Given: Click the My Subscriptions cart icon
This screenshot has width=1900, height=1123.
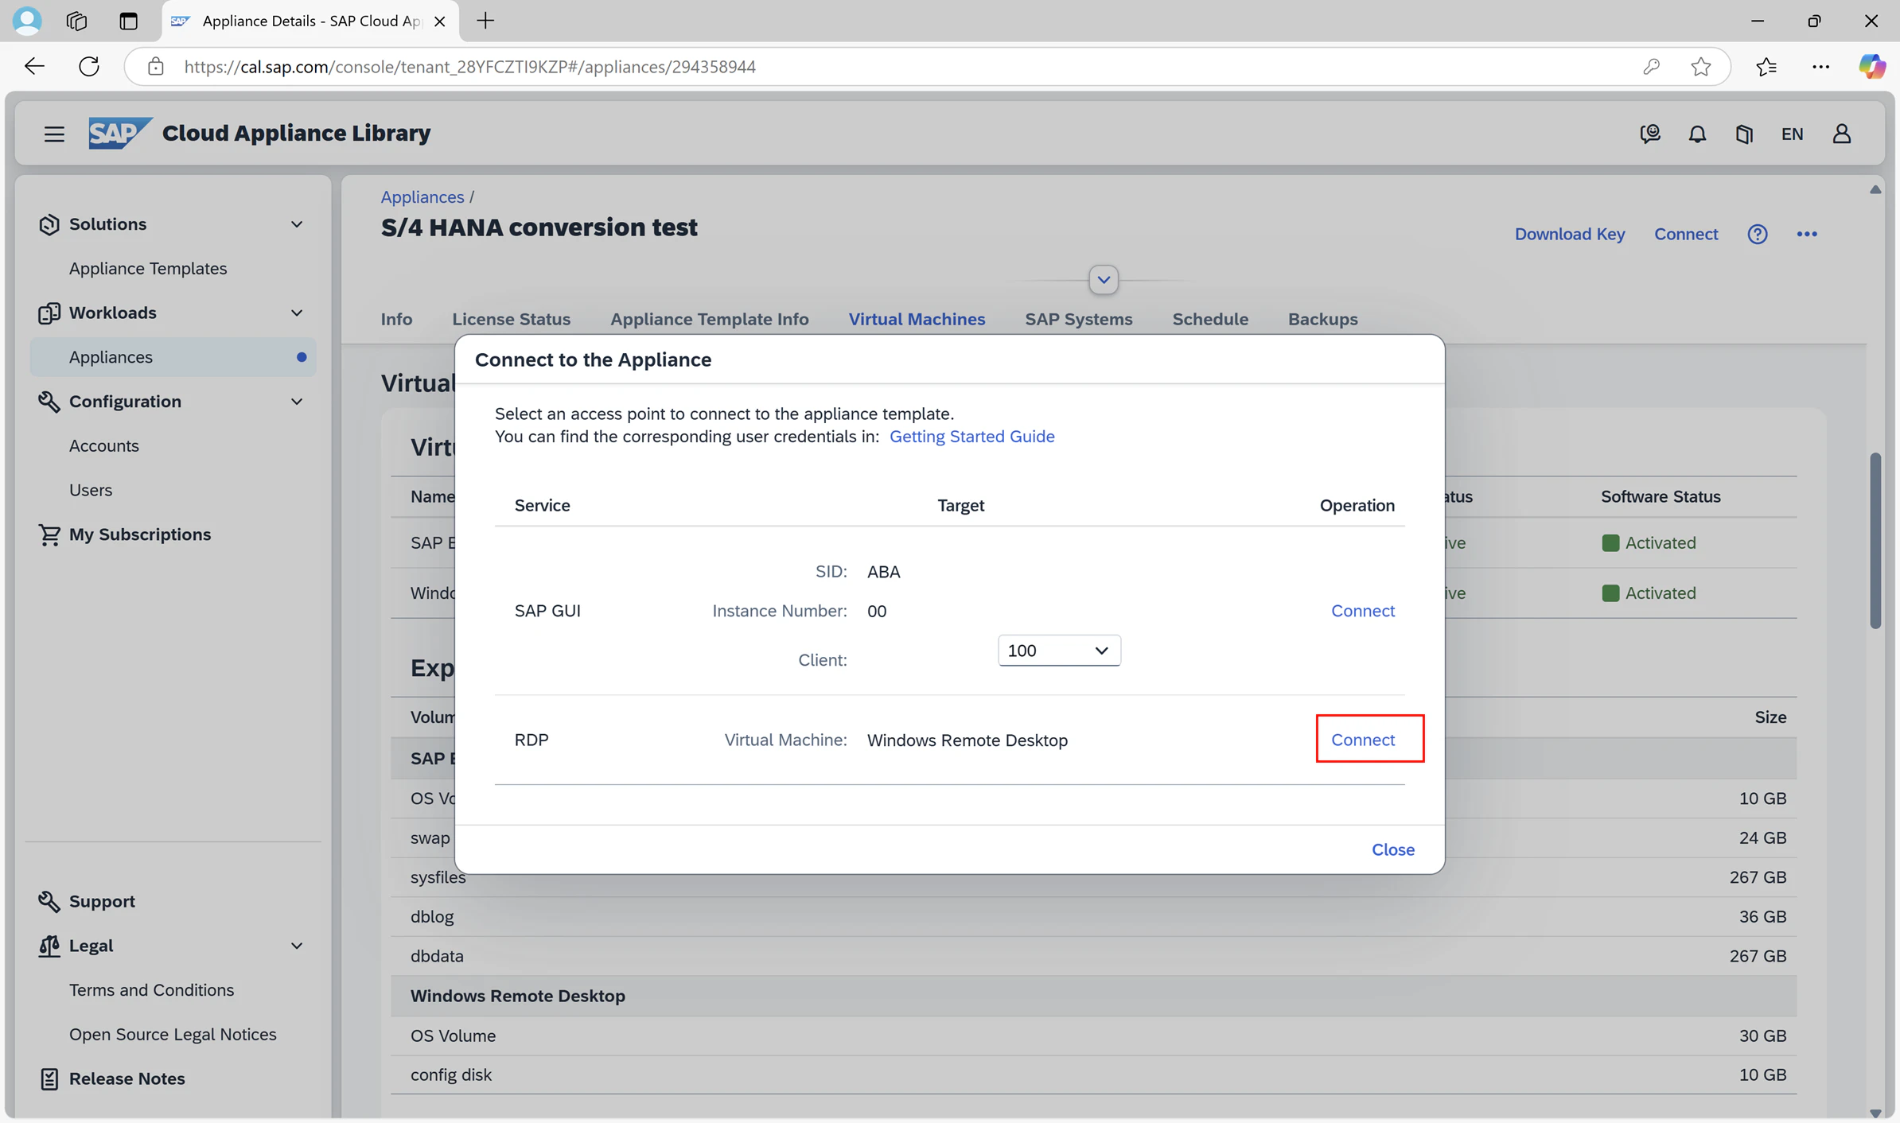Looking at the screenshot, I should point(49,534).
